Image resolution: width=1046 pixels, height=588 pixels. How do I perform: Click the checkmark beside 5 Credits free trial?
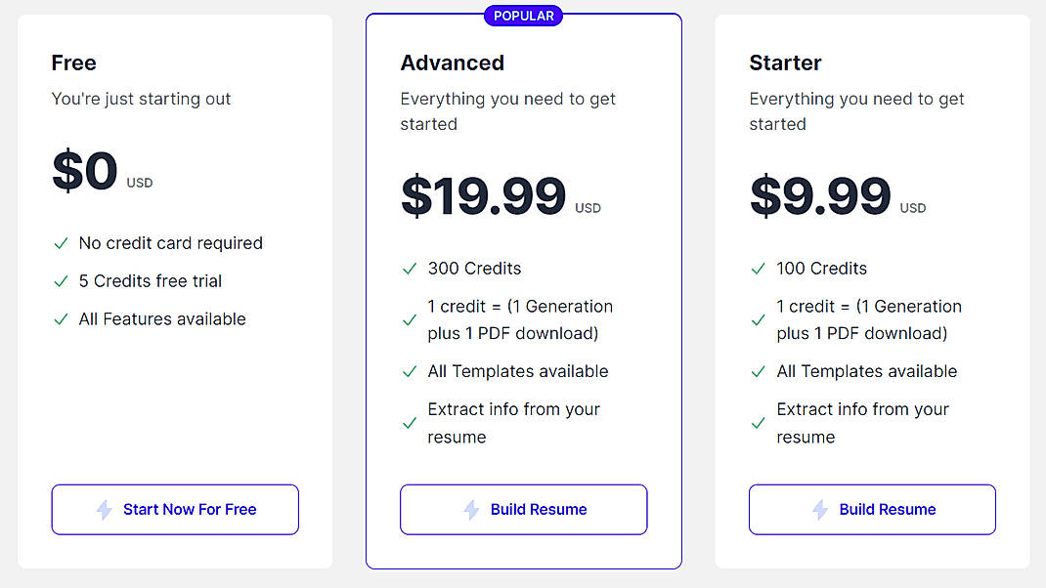pos(60,280)
